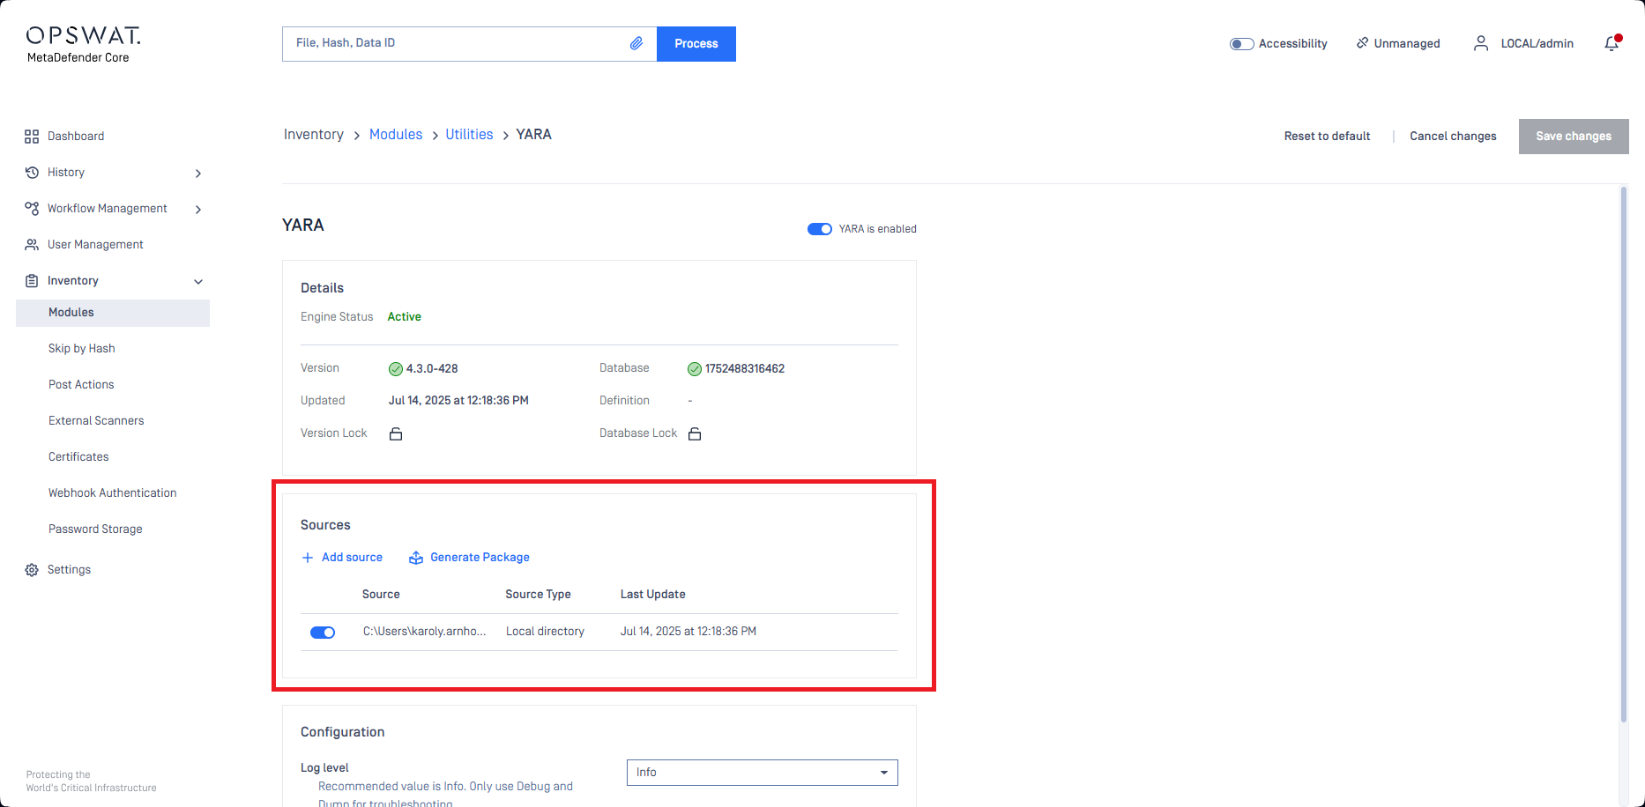1645x807 pixels.
Task: Click the Source Type column header
Action: pos(538,594)
